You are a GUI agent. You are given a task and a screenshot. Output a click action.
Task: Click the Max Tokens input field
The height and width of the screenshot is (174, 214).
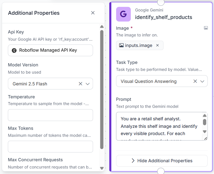50,147
